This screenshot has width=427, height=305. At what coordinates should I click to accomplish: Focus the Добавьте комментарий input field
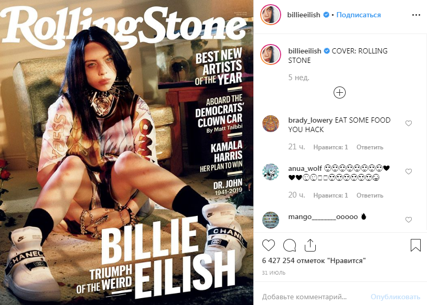pyautogui.click(x=313, y=297)
